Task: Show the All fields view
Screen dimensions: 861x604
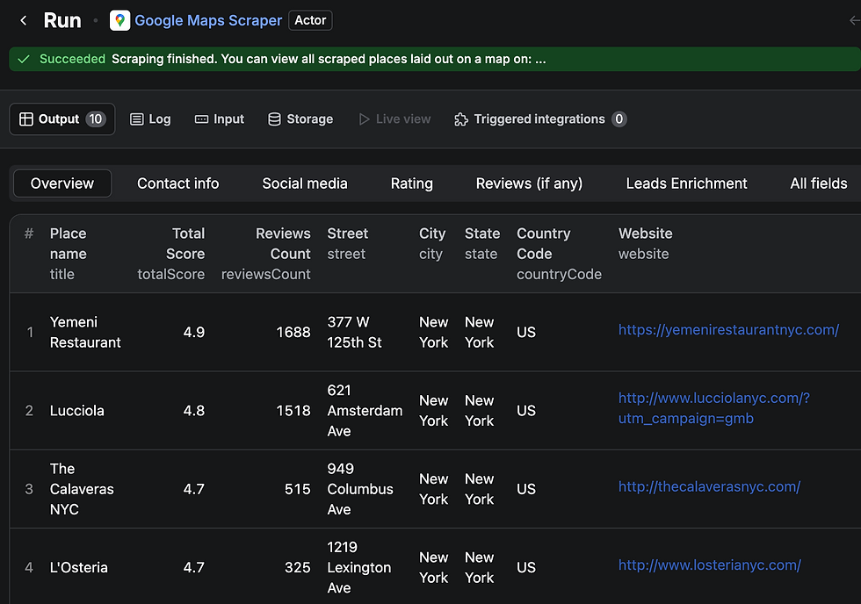Action: tap(818, 183)
